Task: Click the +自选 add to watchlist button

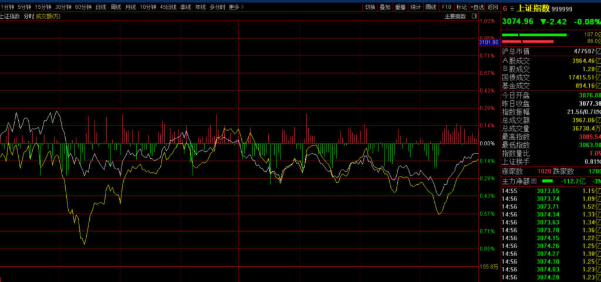Action: click(477, 7)
